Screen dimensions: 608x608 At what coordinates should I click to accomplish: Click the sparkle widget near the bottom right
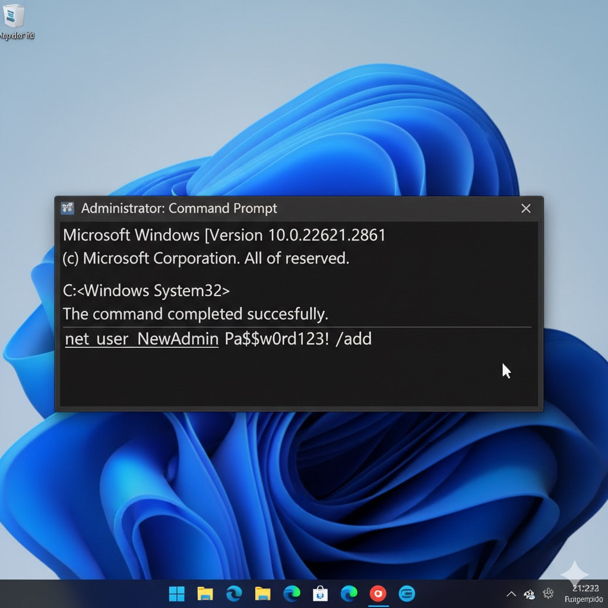(574, 573)
